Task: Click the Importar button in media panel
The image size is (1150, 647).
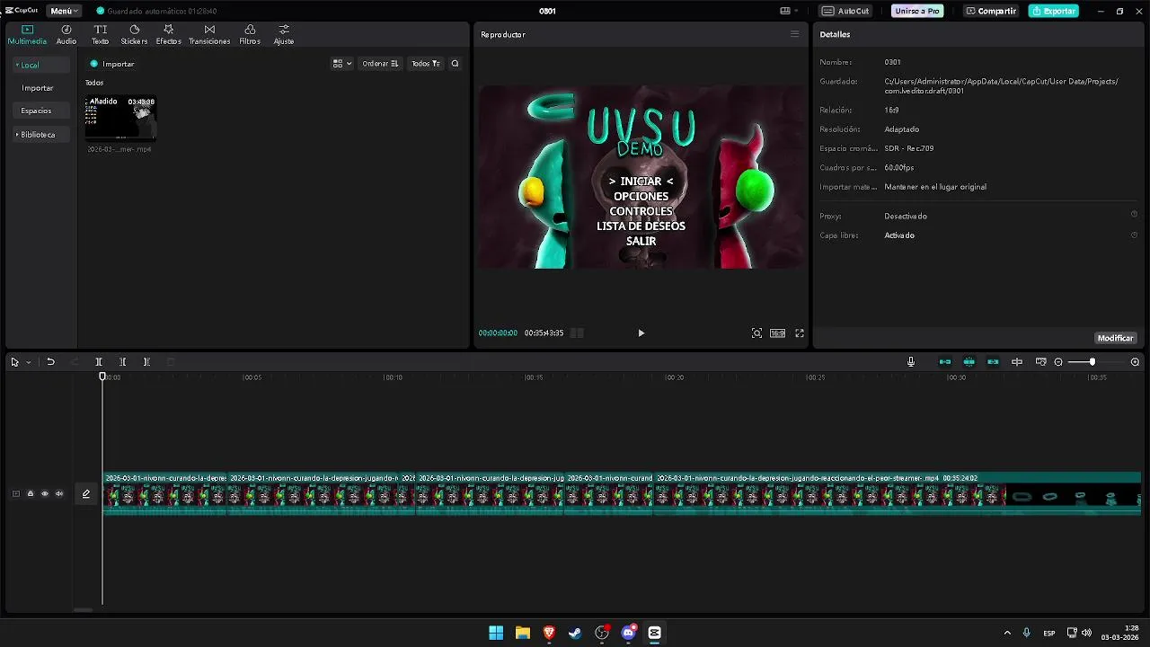Action: [112, 64]
